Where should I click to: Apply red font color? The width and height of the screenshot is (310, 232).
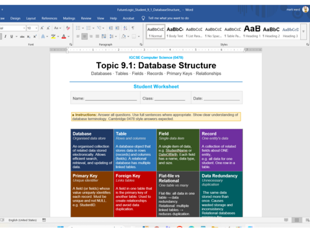point(64,37)
